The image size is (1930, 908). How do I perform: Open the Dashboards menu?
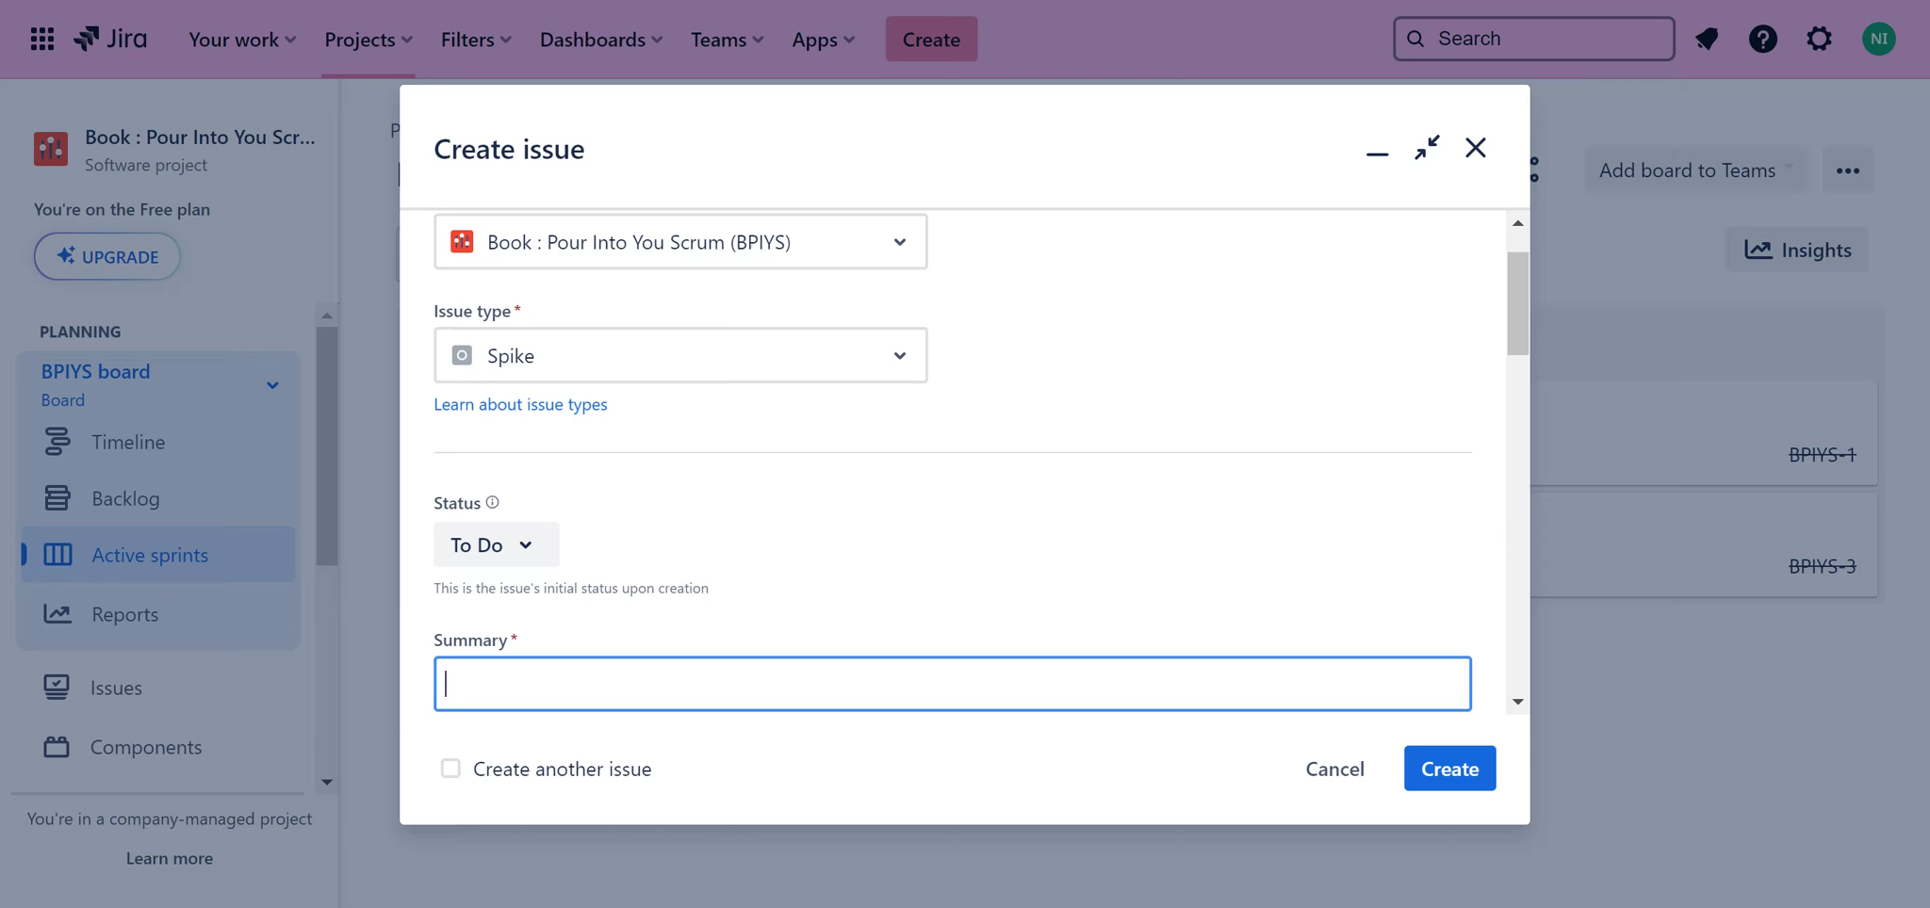(601, 40)
